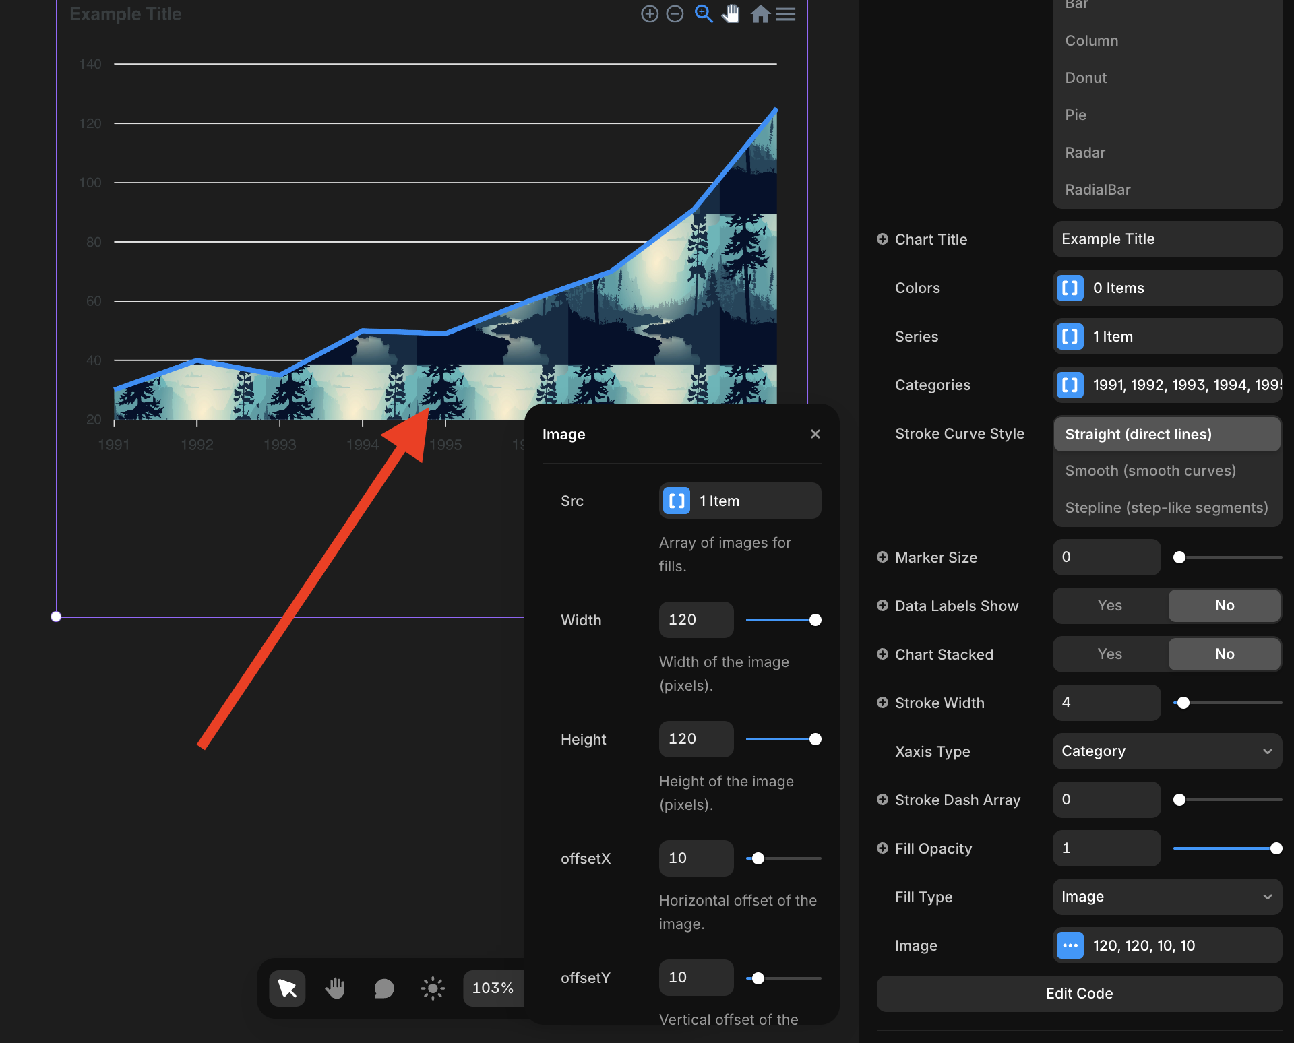
Task: Activate the chart panning hand icon
Action: click(731, 14)
